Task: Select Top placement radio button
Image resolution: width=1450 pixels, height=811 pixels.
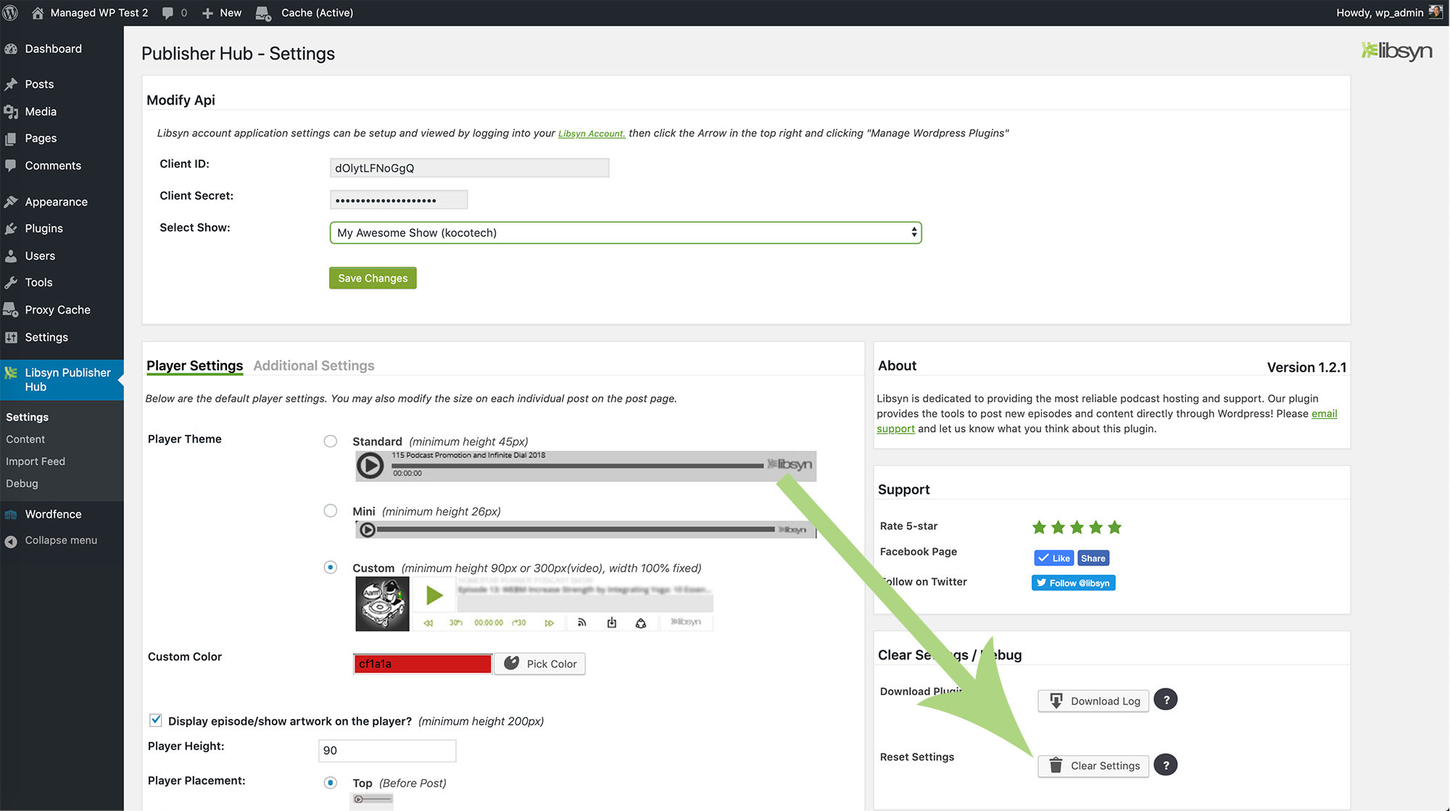Action: [331, 783]
